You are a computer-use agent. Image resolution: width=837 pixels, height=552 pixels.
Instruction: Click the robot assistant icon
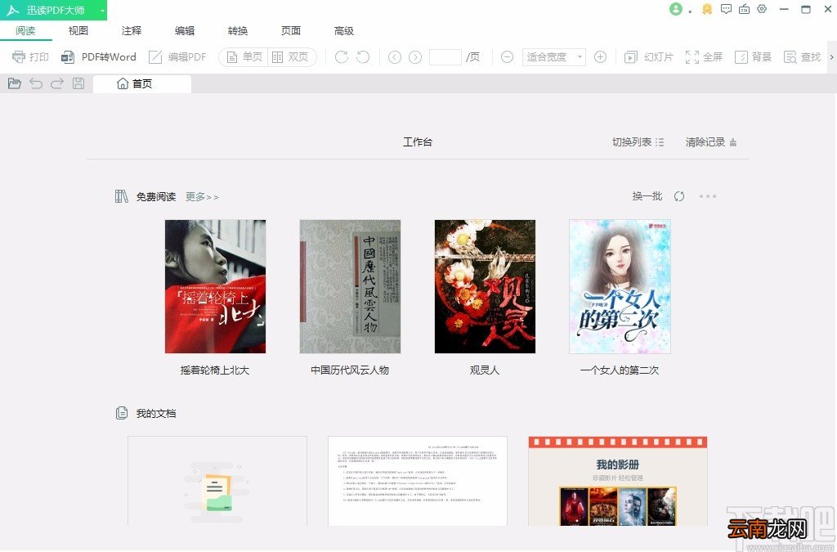[x=744, y=9]
